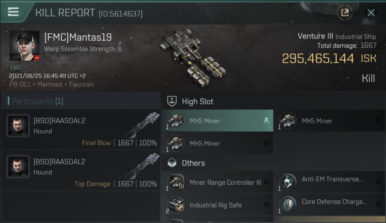Click the person icon on MK5 Miner
386x223 pixels.
(266, 121)
